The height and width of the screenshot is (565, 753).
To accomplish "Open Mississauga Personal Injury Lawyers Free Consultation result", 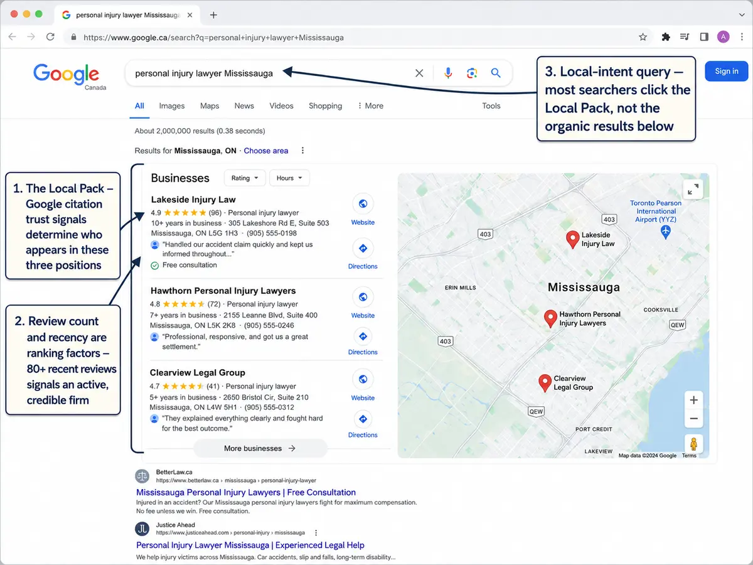I will [x=246, y=492].
